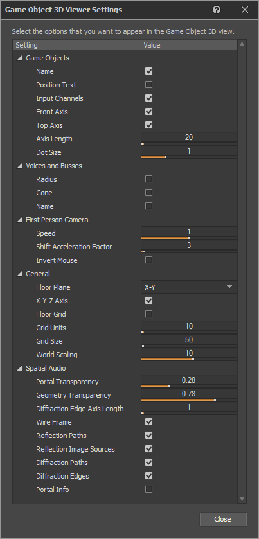Enable the Position Text checkbox
Screen dimensions: 259x539
[148, 85]
